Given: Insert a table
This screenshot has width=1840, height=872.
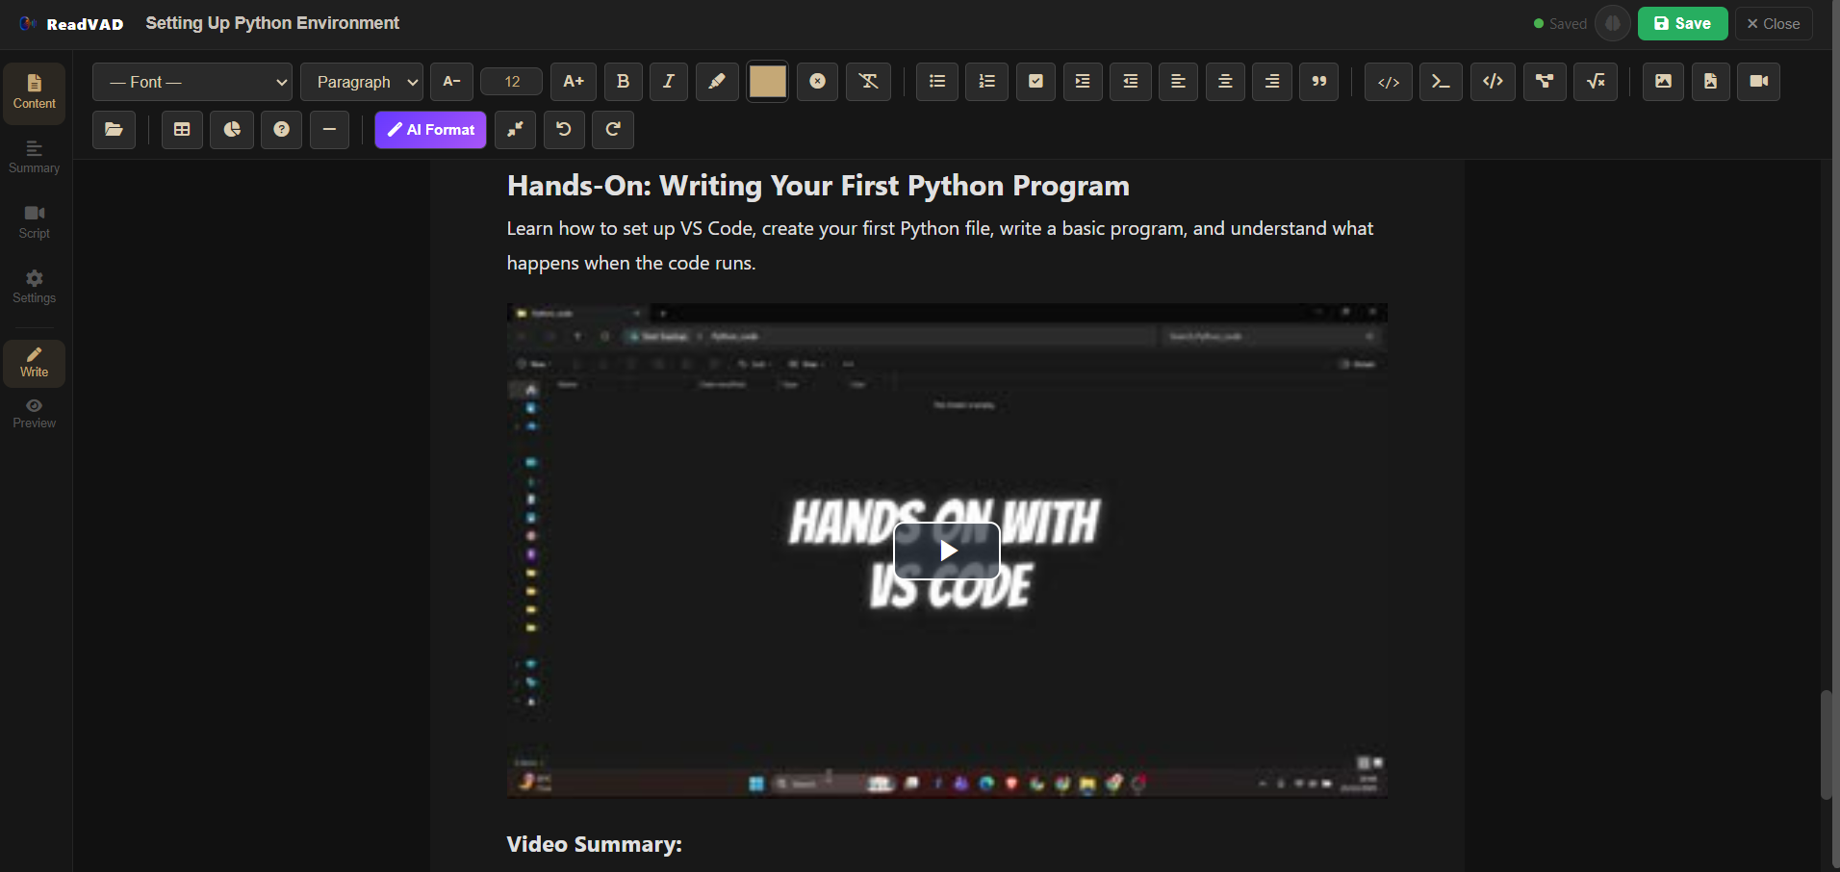Looking at the screenshot, I should point(182,130).
